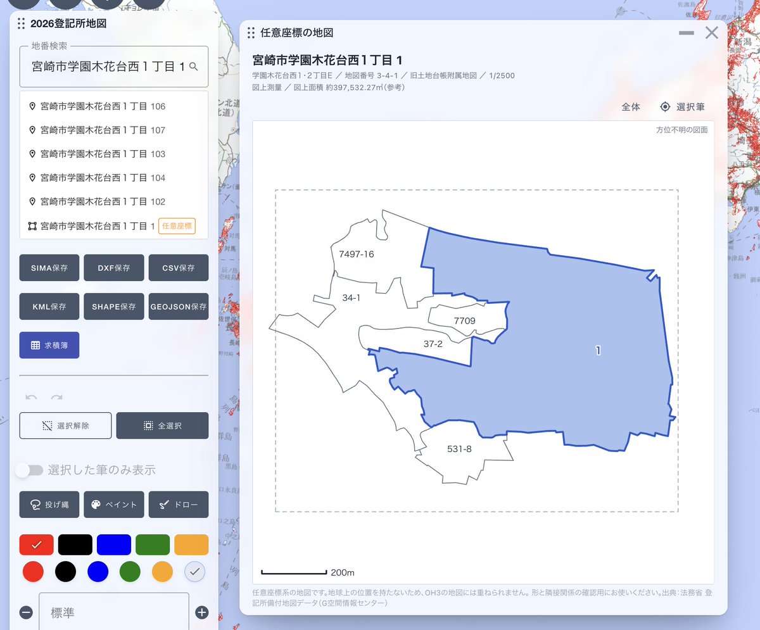Click parcel 7497-16 on the map
Viewport: 760px width, 630px height.
tap(357, 254)
